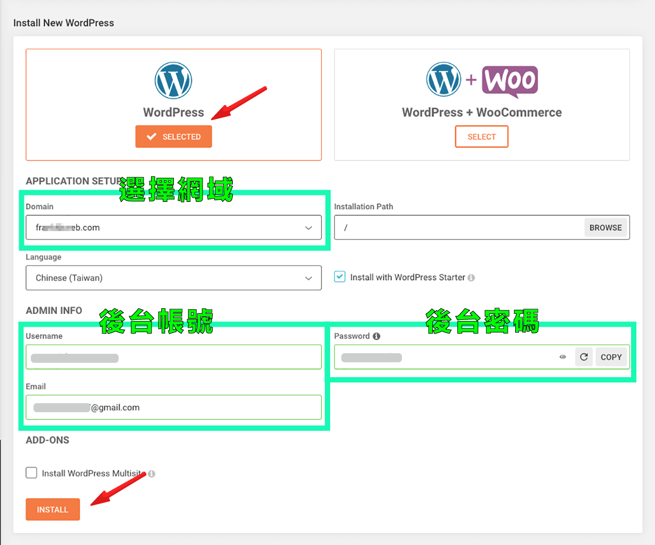Click the WordPress card title text
The image size is (655, 545).
(173, 113)
